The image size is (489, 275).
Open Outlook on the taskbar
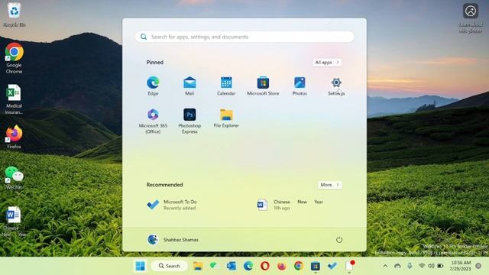(x=231, y=266)
